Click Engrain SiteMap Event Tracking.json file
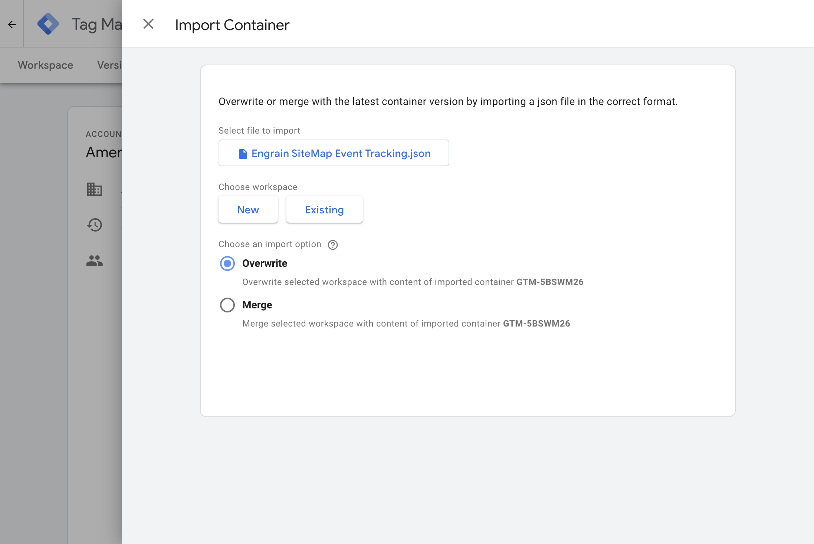814x544 pixels. pyautogui.click(x=334, y=153)
